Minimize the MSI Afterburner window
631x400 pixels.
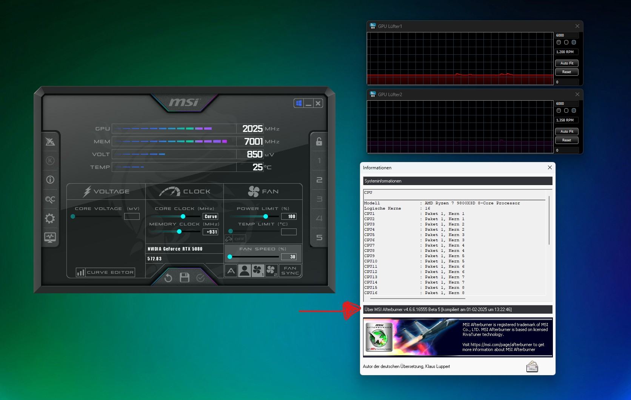(x=309, y=103)
